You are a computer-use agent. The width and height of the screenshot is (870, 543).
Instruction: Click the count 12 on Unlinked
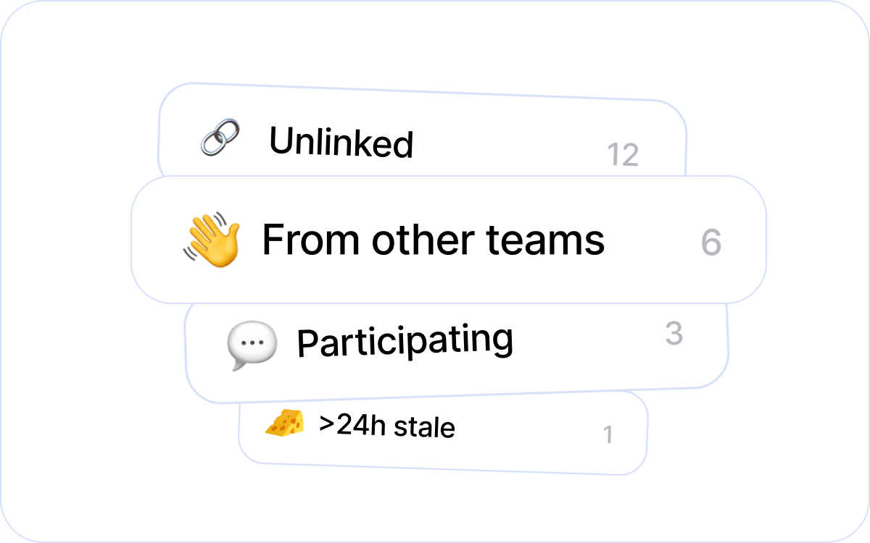tap(623, 155)
